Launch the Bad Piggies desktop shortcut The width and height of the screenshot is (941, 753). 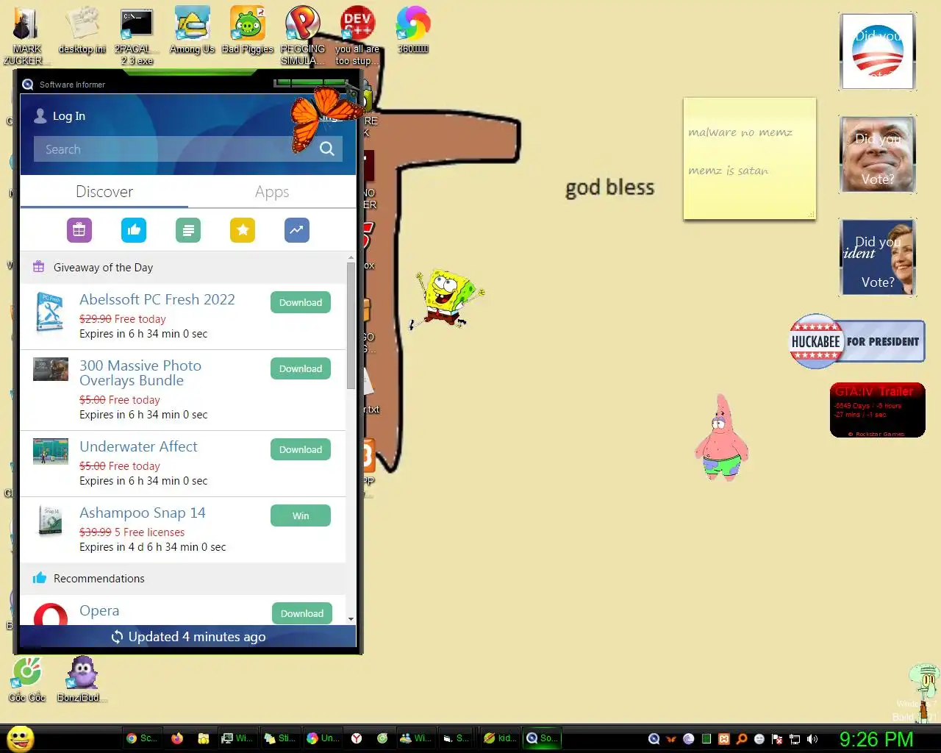pos(248,29)
